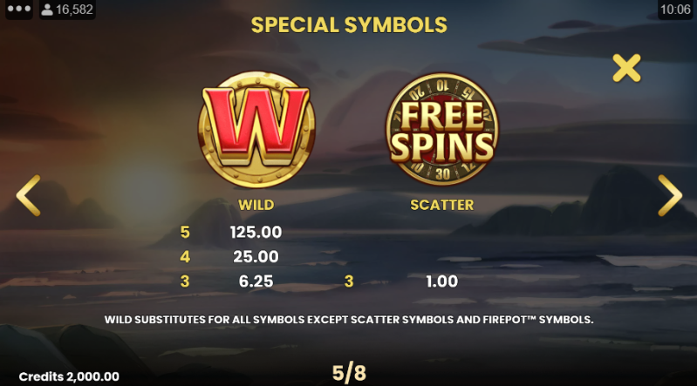
Task: Close the paytable with the yellow X
Action: click(626, 68)
